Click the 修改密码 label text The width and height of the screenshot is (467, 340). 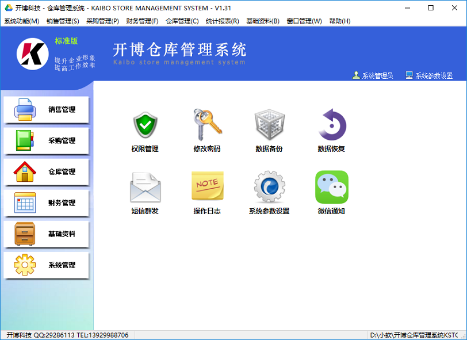point(207,148)
